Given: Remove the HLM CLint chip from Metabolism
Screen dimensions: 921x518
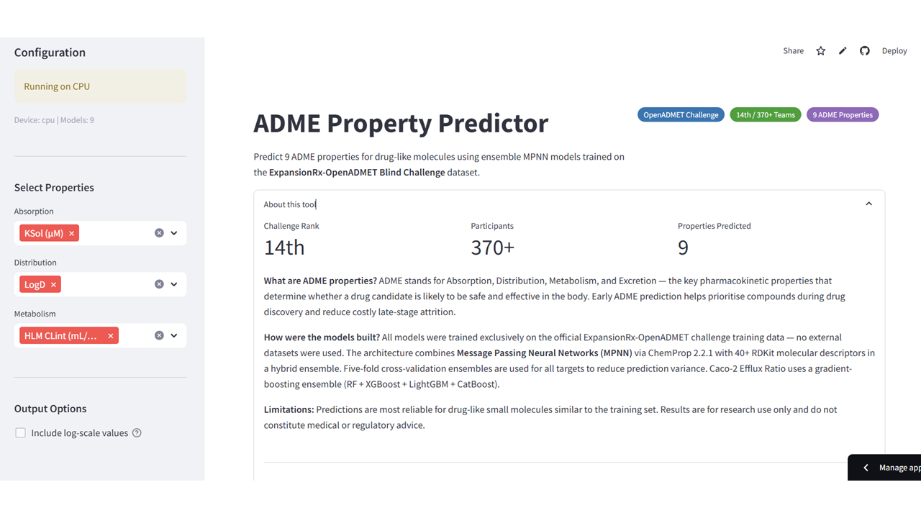Looking at the screenshot, I should click(x=110, y=335).
